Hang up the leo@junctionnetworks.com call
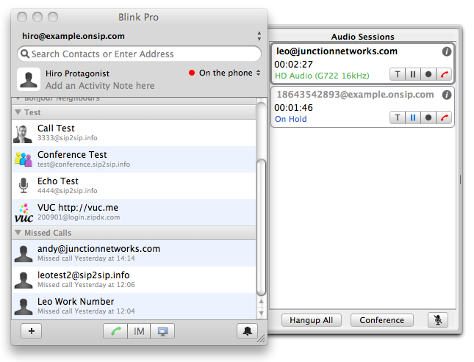The width and height of the screenshot is (474, 362). point(444,74)
